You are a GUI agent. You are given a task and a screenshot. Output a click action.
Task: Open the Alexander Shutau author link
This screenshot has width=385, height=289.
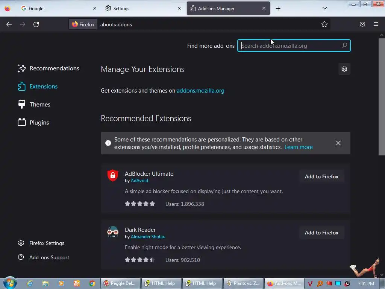148,237
